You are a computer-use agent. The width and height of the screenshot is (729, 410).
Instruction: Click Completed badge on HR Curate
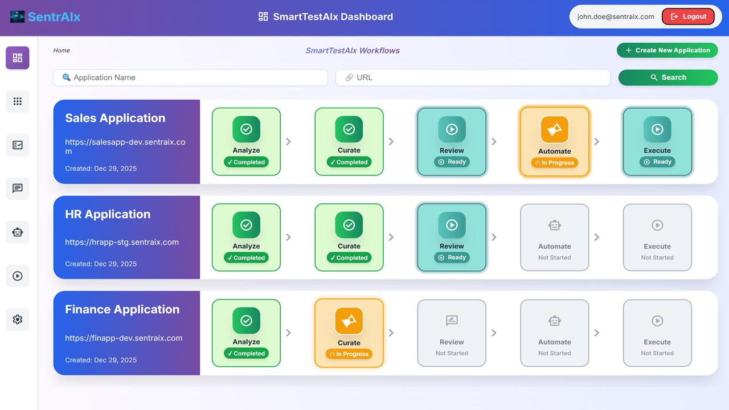point(349,258)
